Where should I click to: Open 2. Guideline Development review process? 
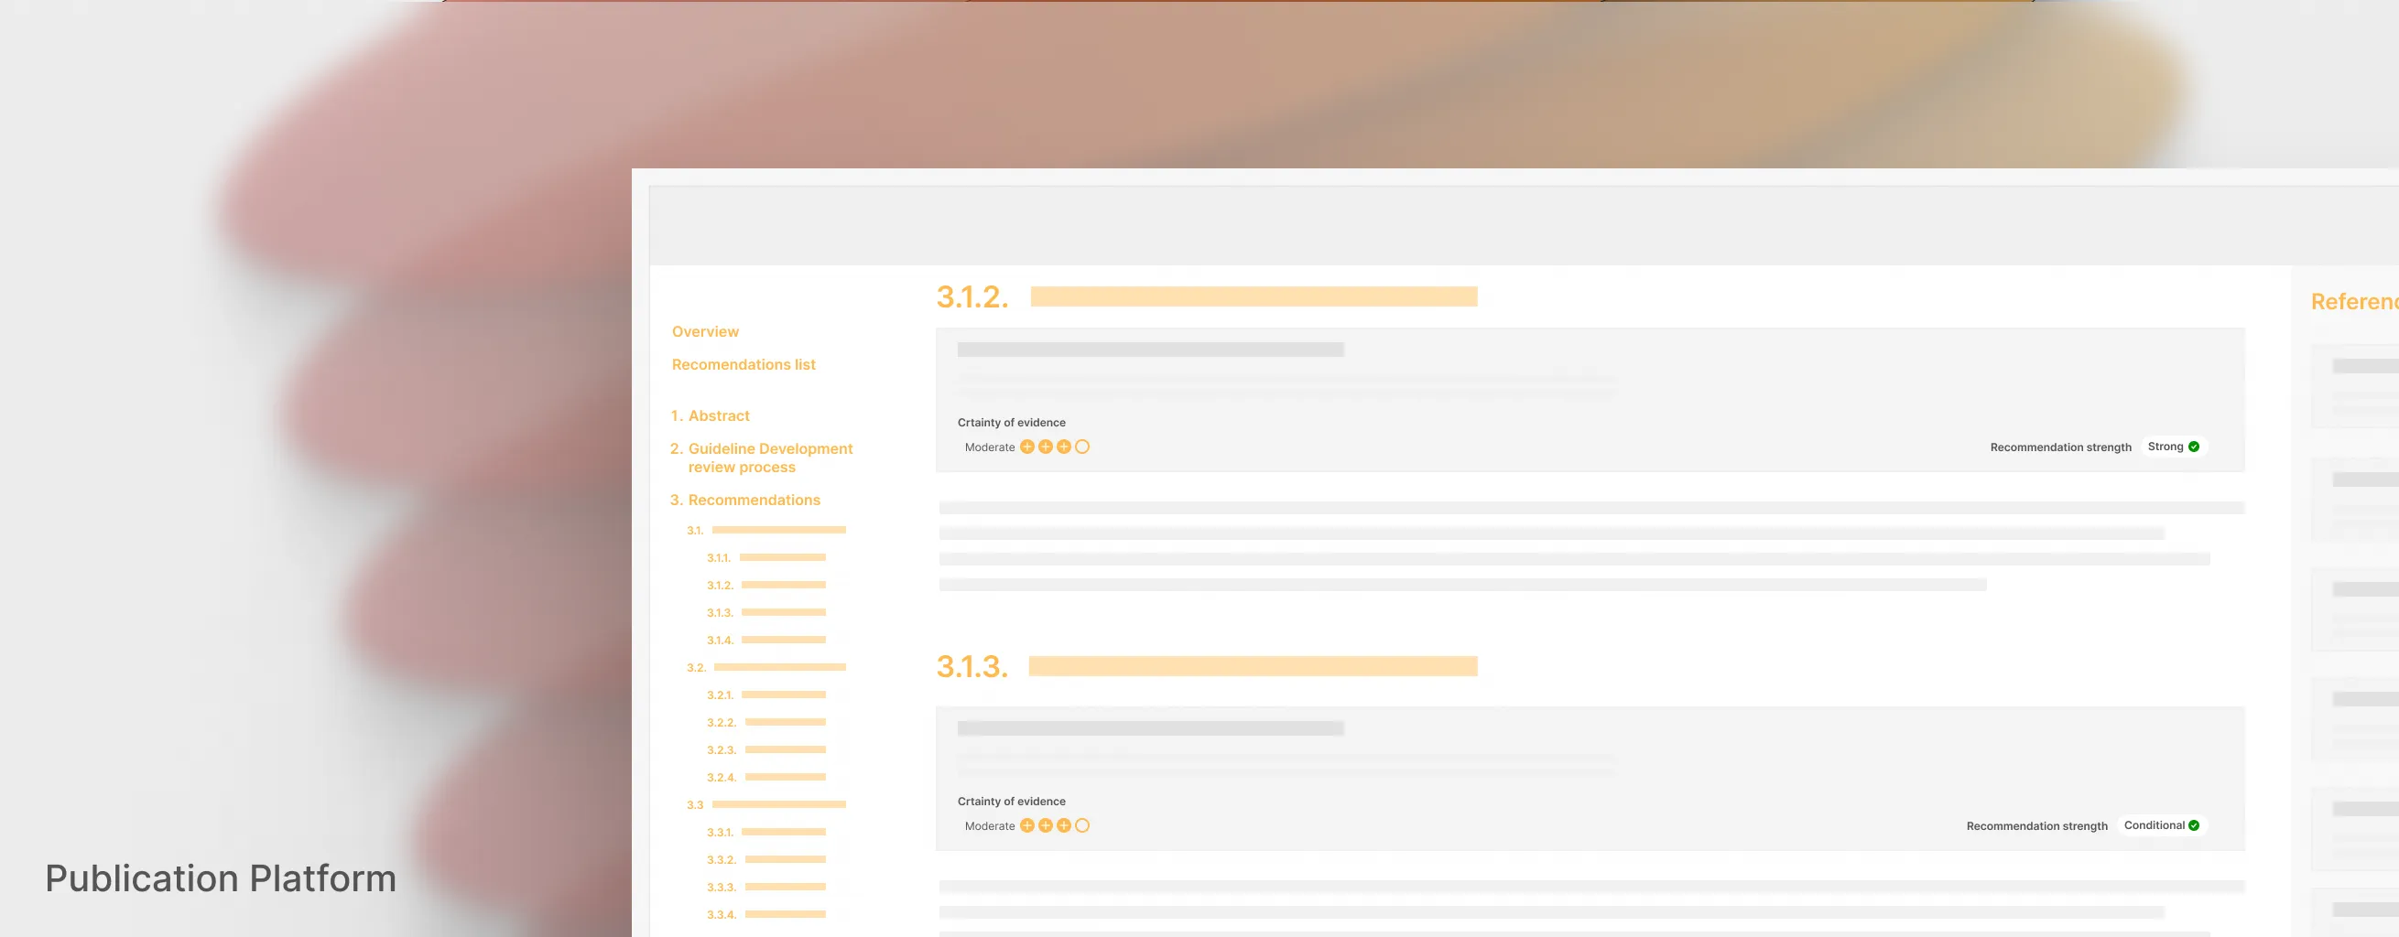click(761, 458)
